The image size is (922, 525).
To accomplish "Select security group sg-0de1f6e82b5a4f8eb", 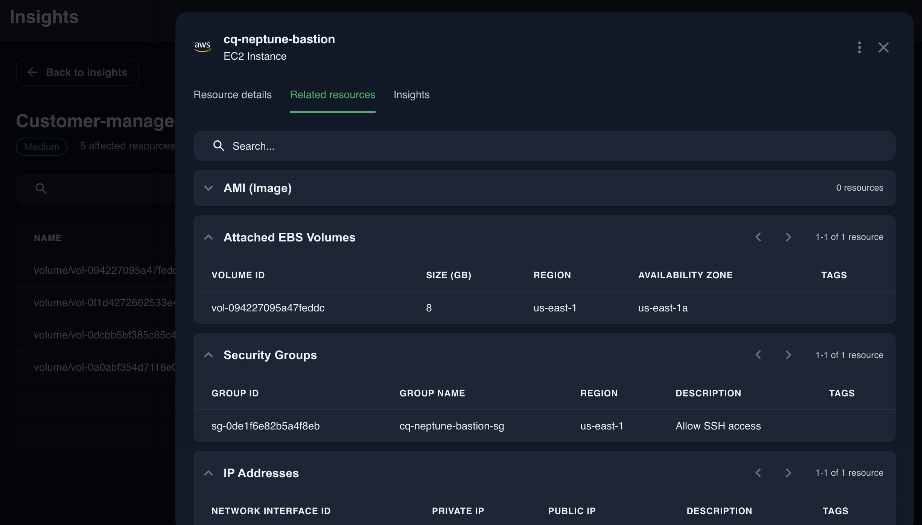I will coord(266,426).
